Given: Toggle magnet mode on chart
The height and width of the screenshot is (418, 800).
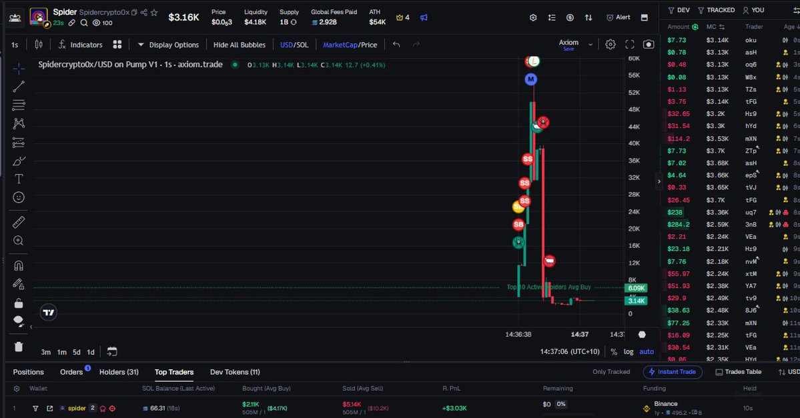Looking at the screenshot, I should (x=19, y=265).
